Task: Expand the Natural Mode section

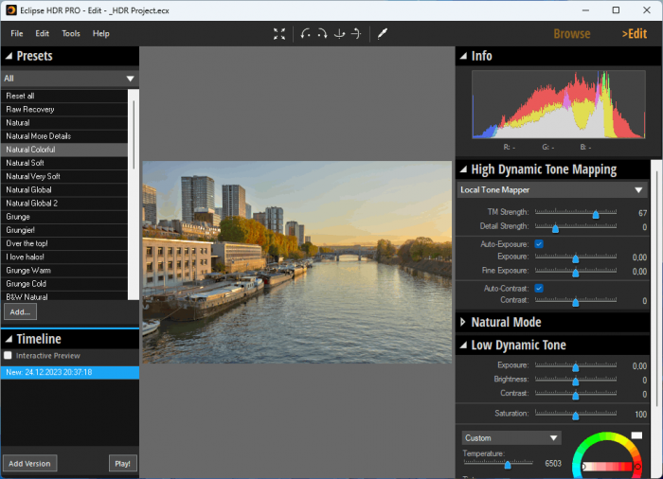Action: [x=506, y=322]
